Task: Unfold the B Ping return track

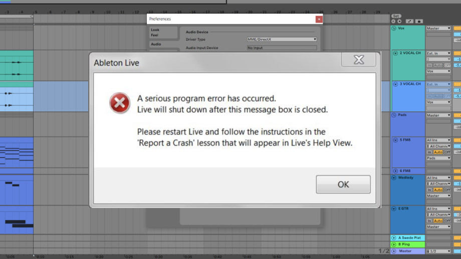Action: 394,244
